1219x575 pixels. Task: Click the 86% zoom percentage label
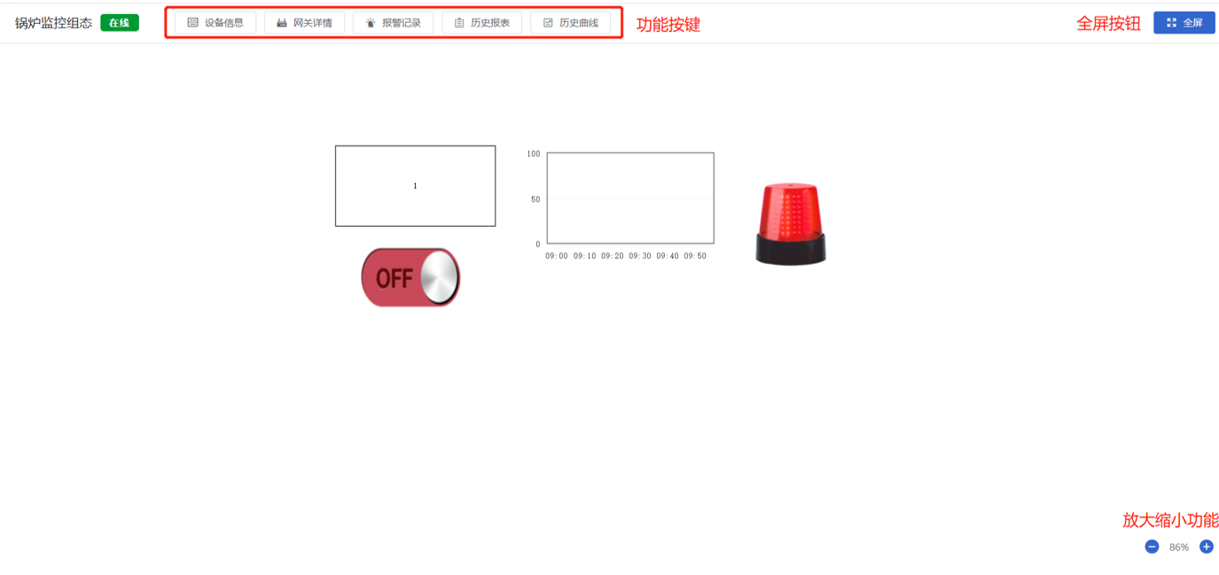1179,548
